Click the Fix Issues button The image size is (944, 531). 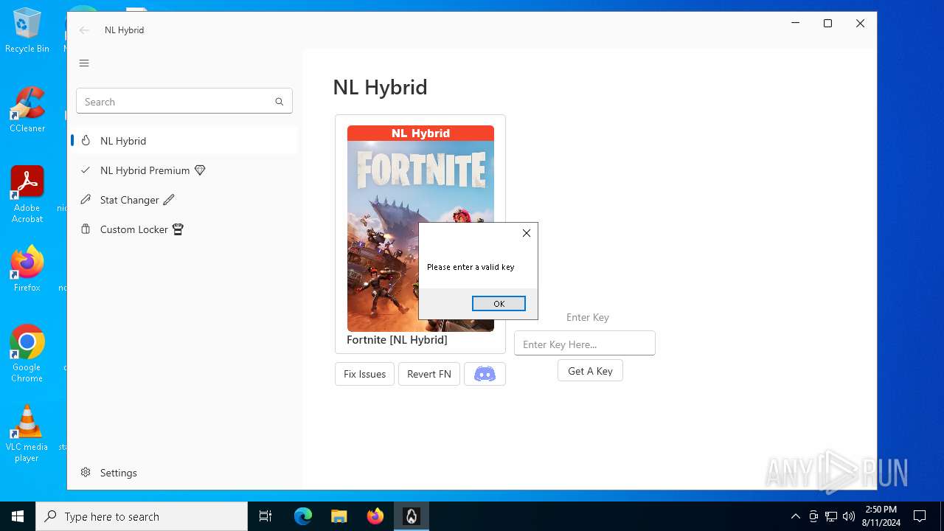click(364, 374)
